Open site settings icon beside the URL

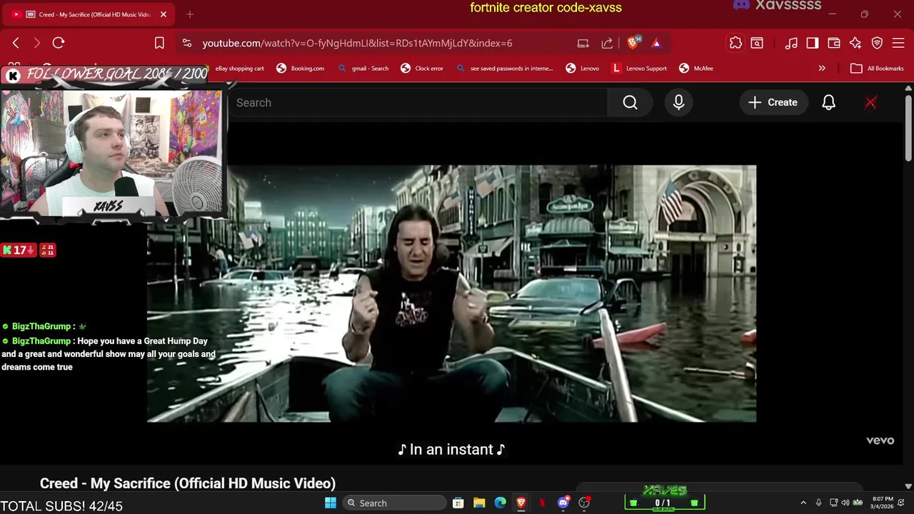click(x=187, y=43)
